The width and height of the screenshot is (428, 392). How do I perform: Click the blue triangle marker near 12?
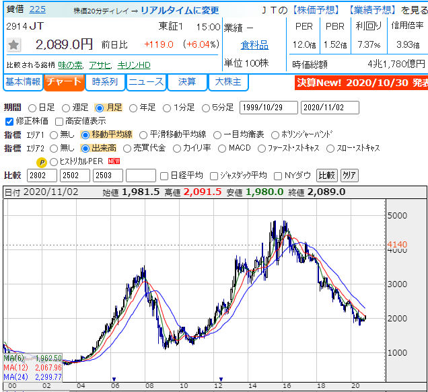coord(221,379)
